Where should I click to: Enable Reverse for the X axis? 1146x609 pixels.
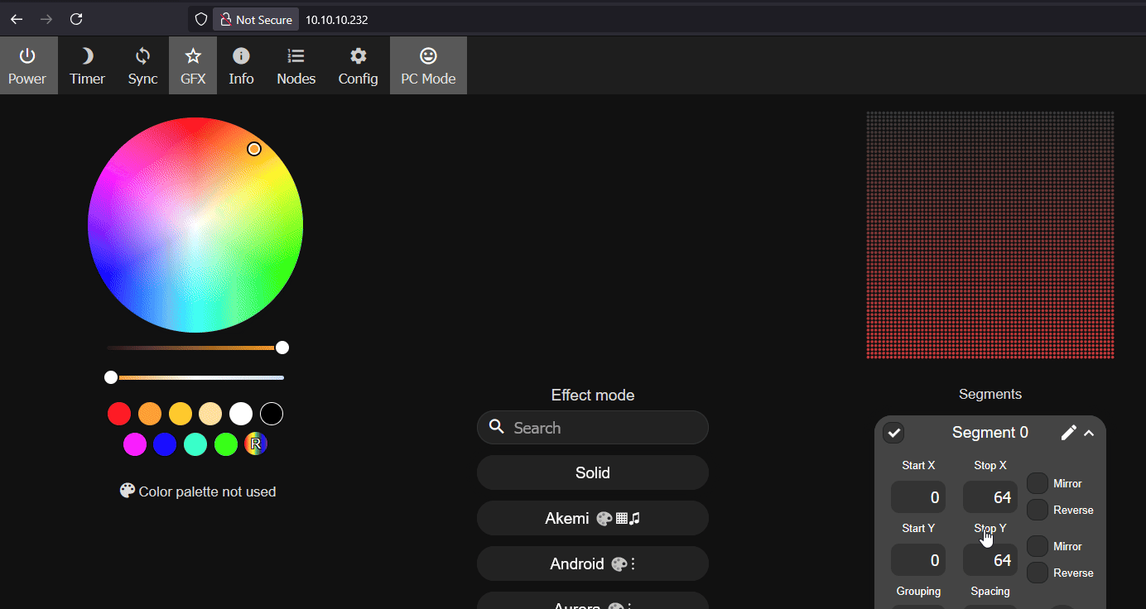point(1038,510)
